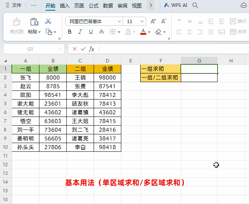Align cell content to top
This screenshot has width=249, height=204.
pyautogui.click(x=179, y=21)
